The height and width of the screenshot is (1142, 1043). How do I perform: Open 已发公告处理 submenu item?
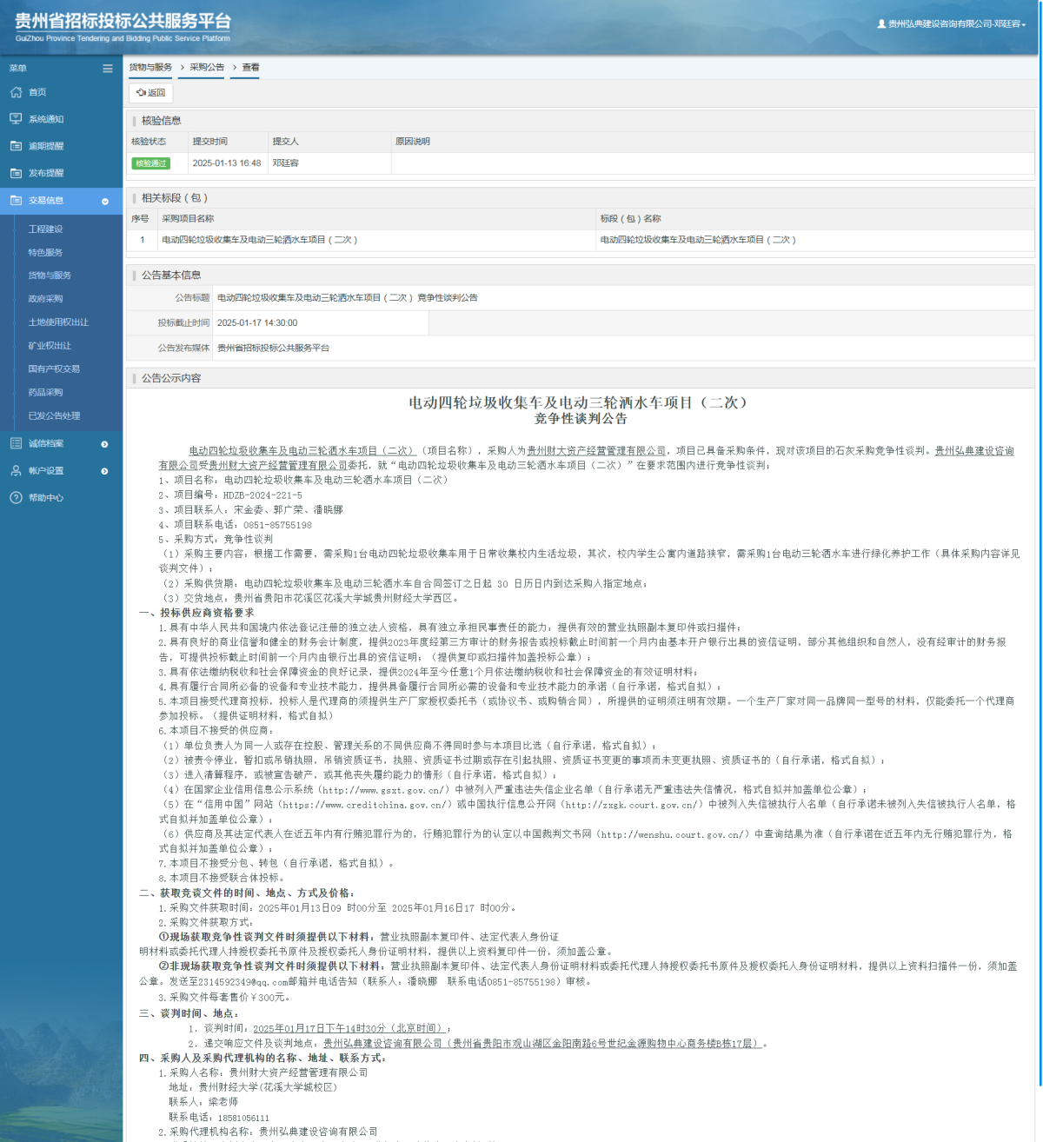[x=54, y=416]
